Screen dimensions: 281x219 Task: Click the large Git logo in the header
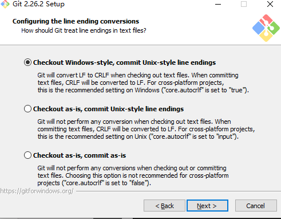coord(266,28)
